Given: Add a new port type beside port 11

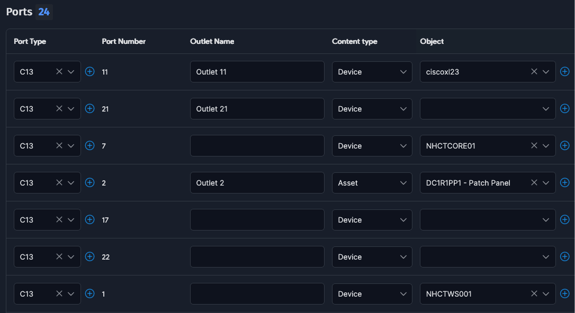Looking at the screenshot, I should click(89, 71).
